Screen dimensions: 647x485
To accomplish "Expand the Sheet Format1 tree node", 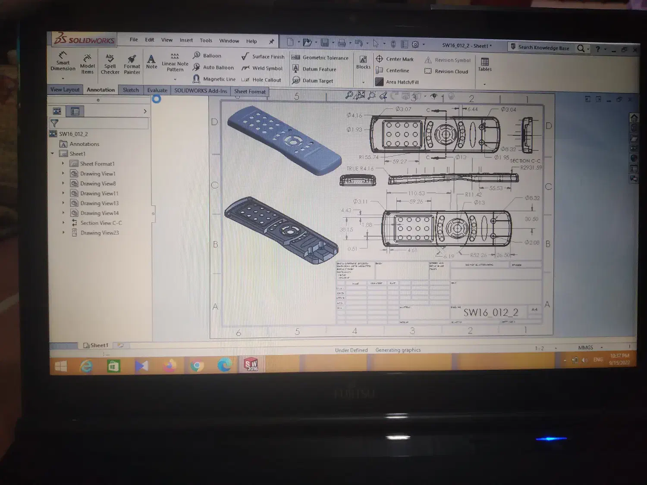I will pos(63,163).
